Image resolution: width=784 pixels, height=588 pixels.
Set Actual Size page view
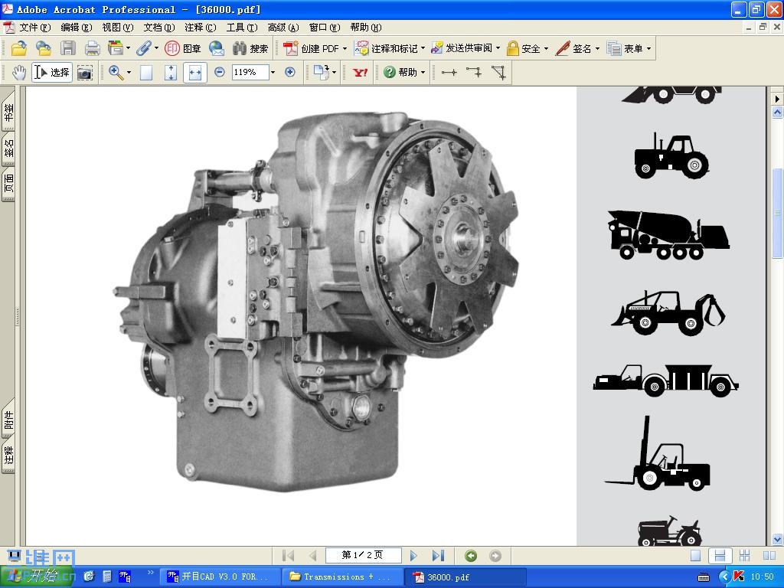click(x=146, y=73)
